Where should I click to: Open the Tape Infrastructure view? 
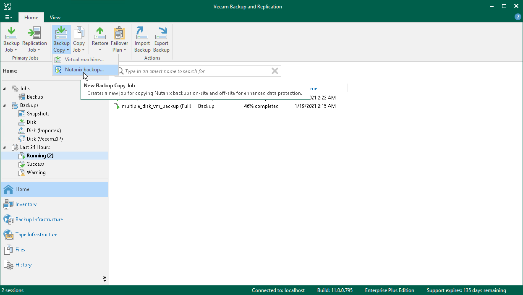tap(55, 235)
